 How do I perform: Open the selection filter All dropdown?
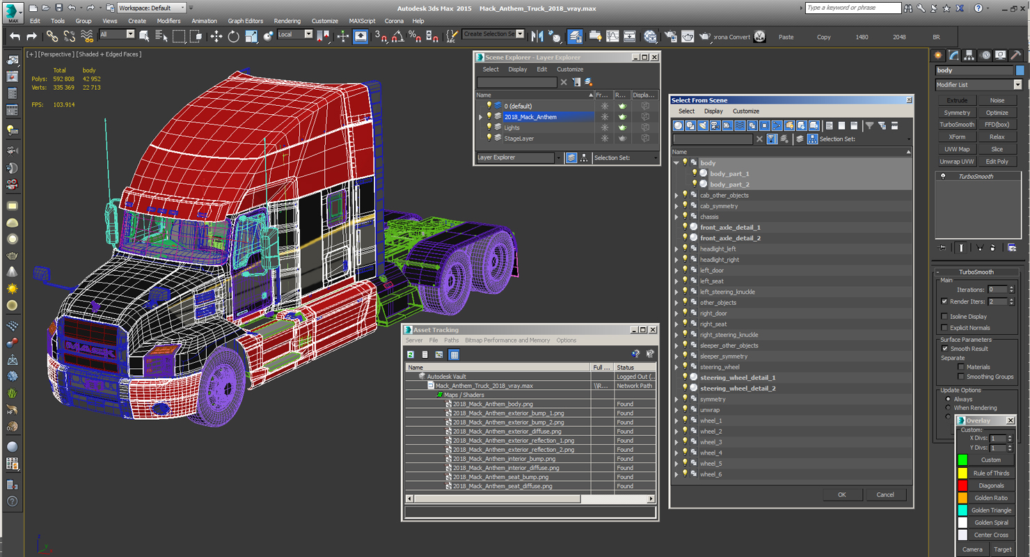(117, 34)
